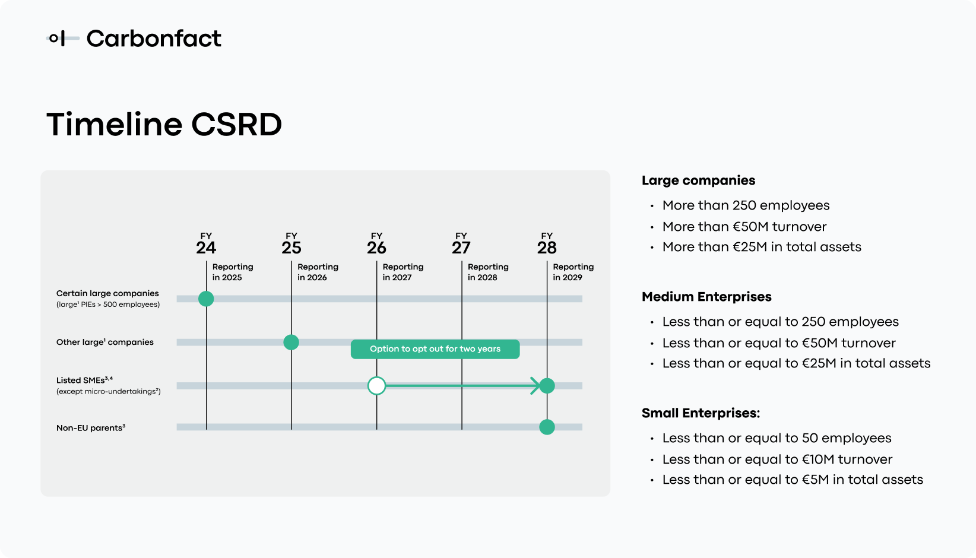Expand the Medium Enterprises section
The width and height of the screenshot is (976, 558).
pyautogui.click(x=706, y=297)
